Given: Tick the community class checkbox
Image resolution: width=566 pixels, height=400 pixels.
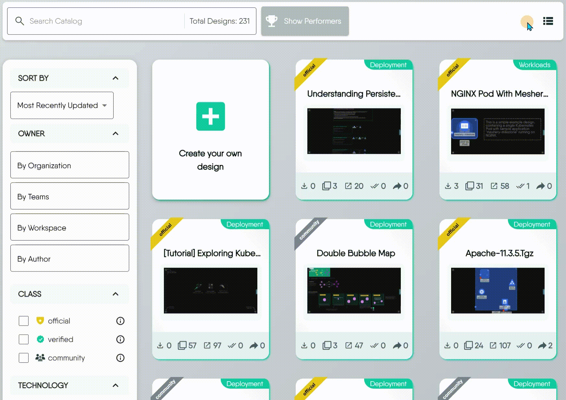Looking at the screenshot, I should pos(24,358).
